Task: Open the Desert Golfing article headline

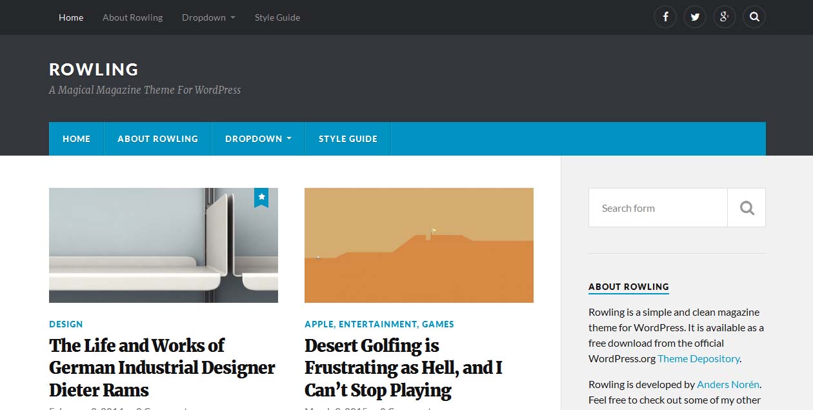Action: coord(403,367)
